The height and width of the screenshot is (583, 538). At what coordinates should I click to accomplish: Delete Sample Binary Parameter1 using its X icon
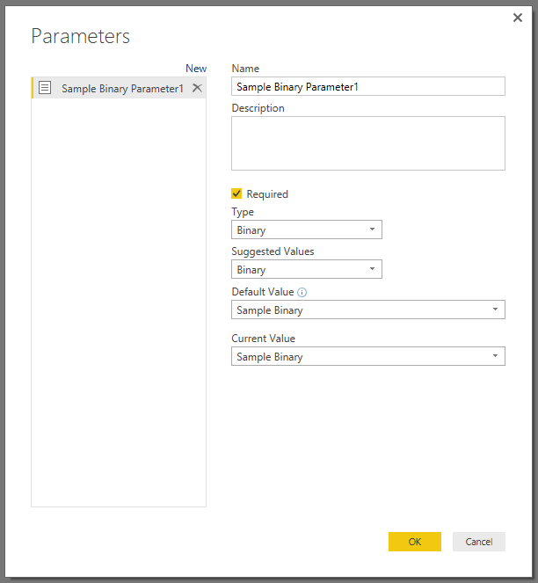pos(197,88)
